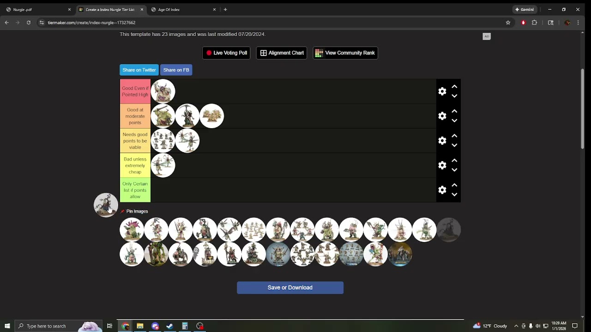Open Steam from the taskbar
This screenshot has width=591, height=332.
[x=169, y=326]
